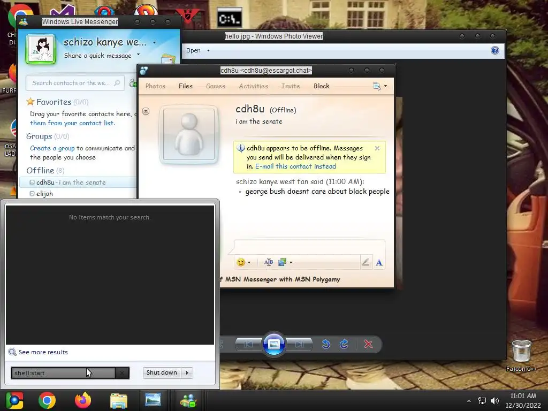Open Activities in chat window

click(x=253, y=86)
